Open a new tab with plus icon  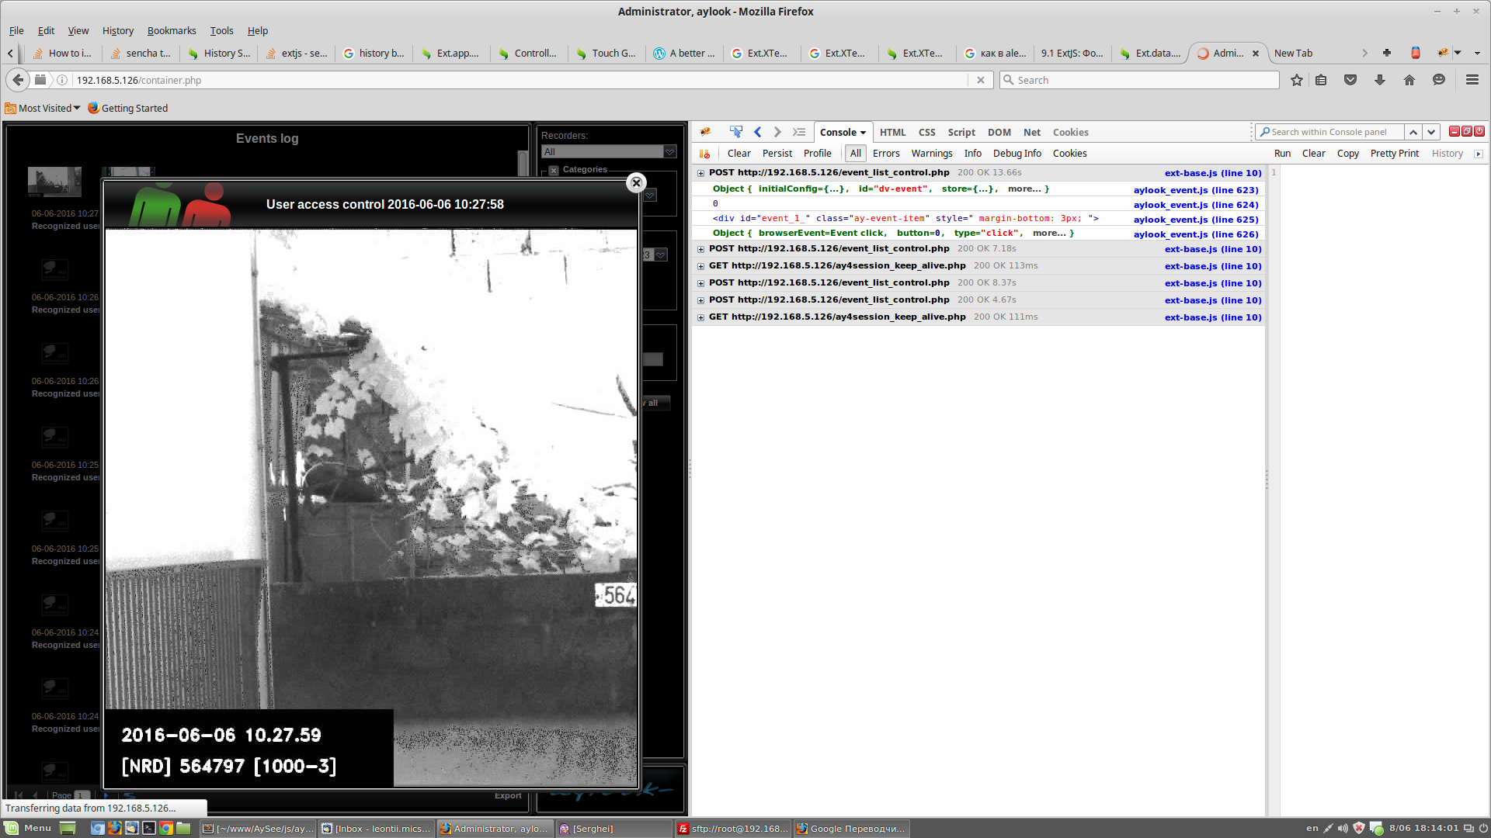(x=1387, y=53)
